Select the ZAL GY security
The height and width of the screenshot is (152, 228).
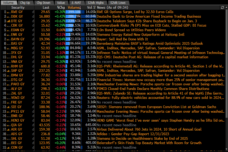coord(17,93)
